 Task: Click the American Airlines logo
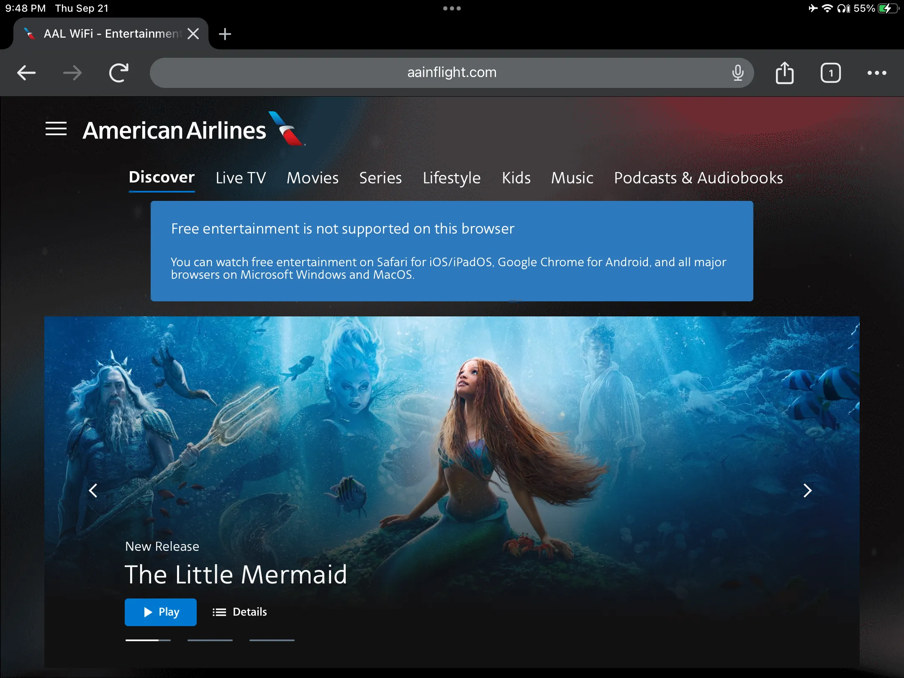(x=194, y=129)
